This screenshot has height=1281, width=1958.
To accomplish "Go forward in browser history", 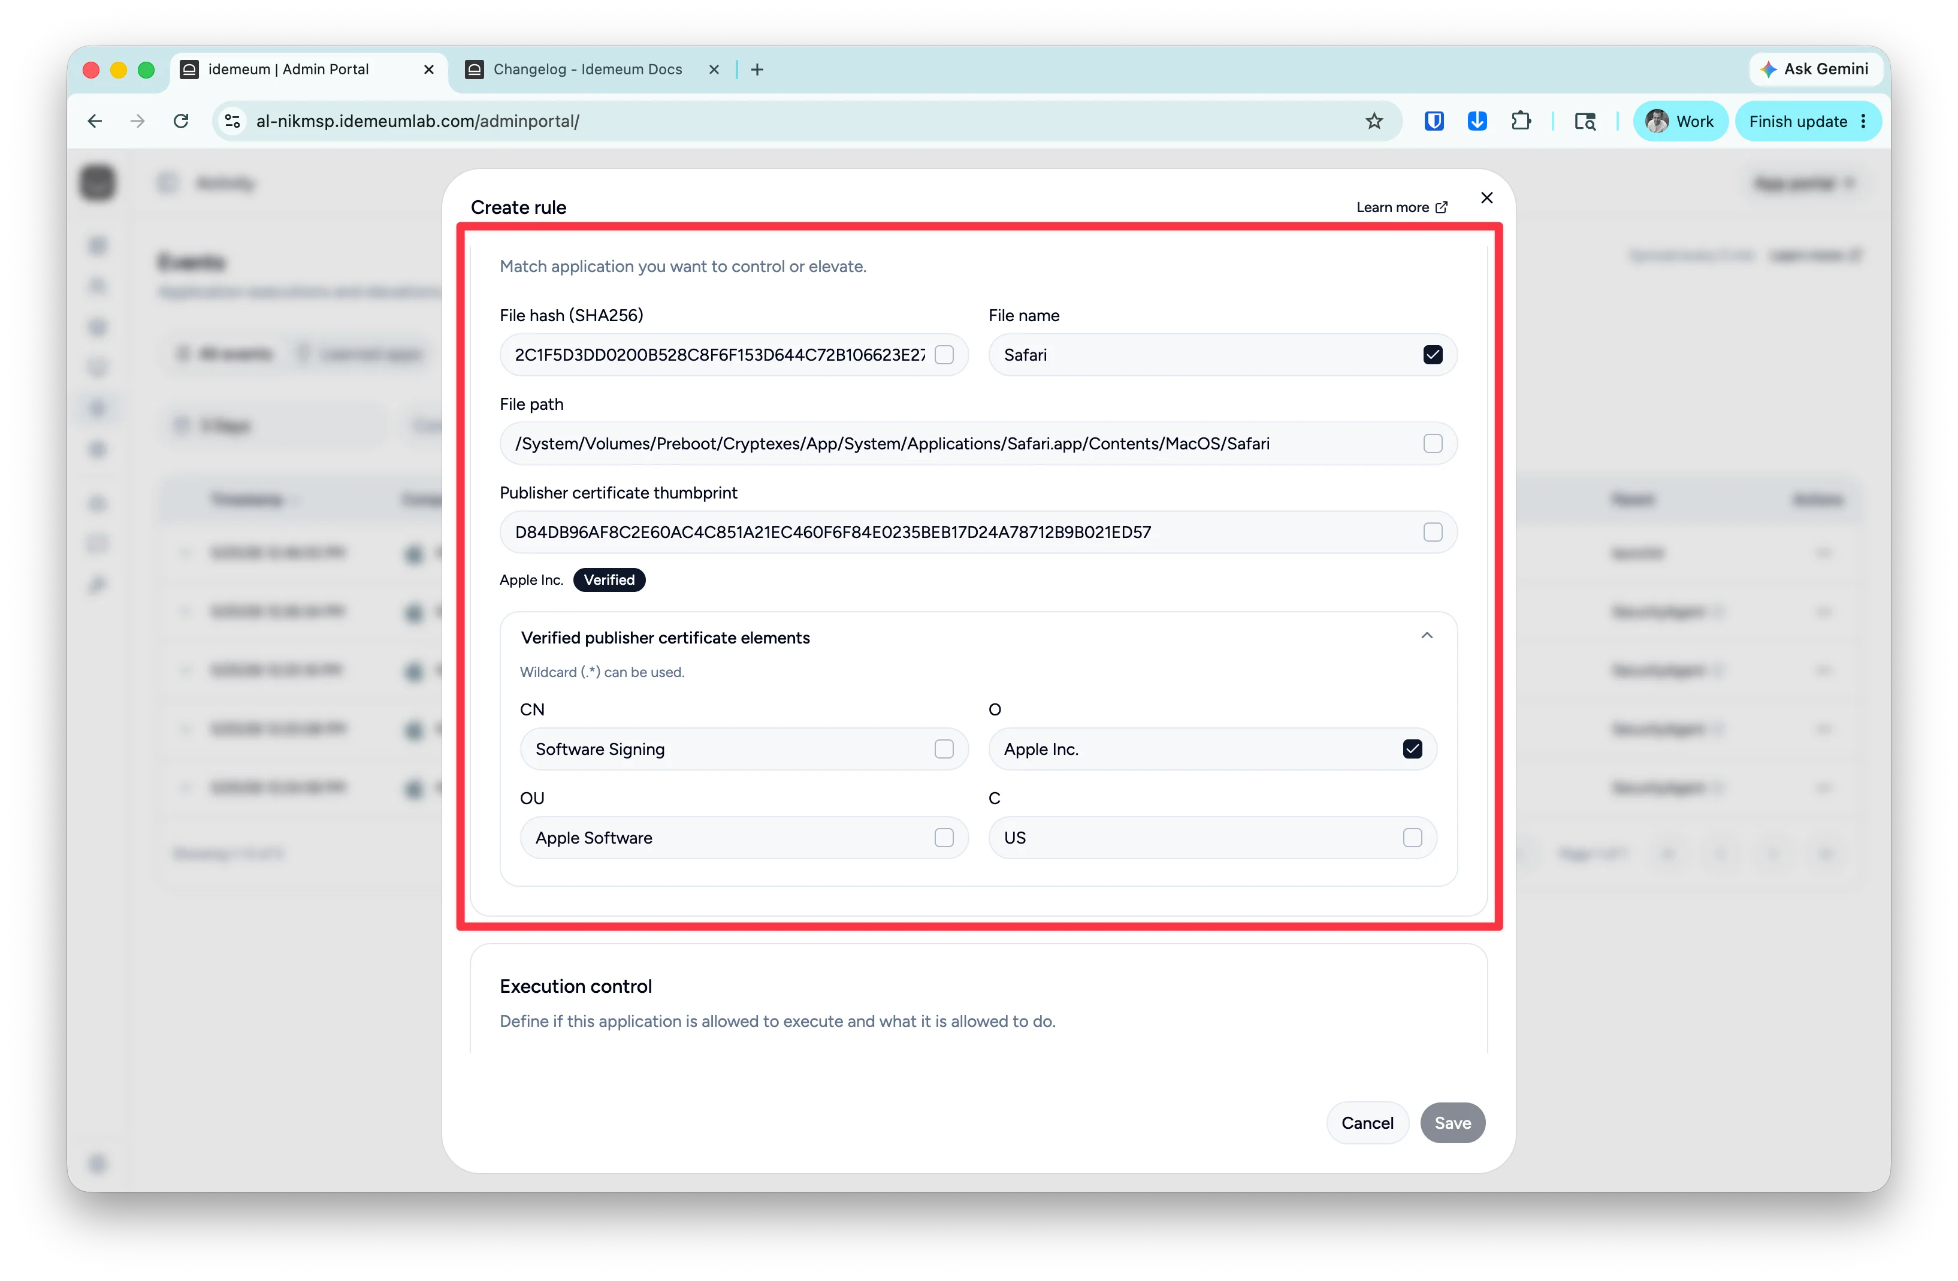I will pyautogui.click(x=137, y=122).
